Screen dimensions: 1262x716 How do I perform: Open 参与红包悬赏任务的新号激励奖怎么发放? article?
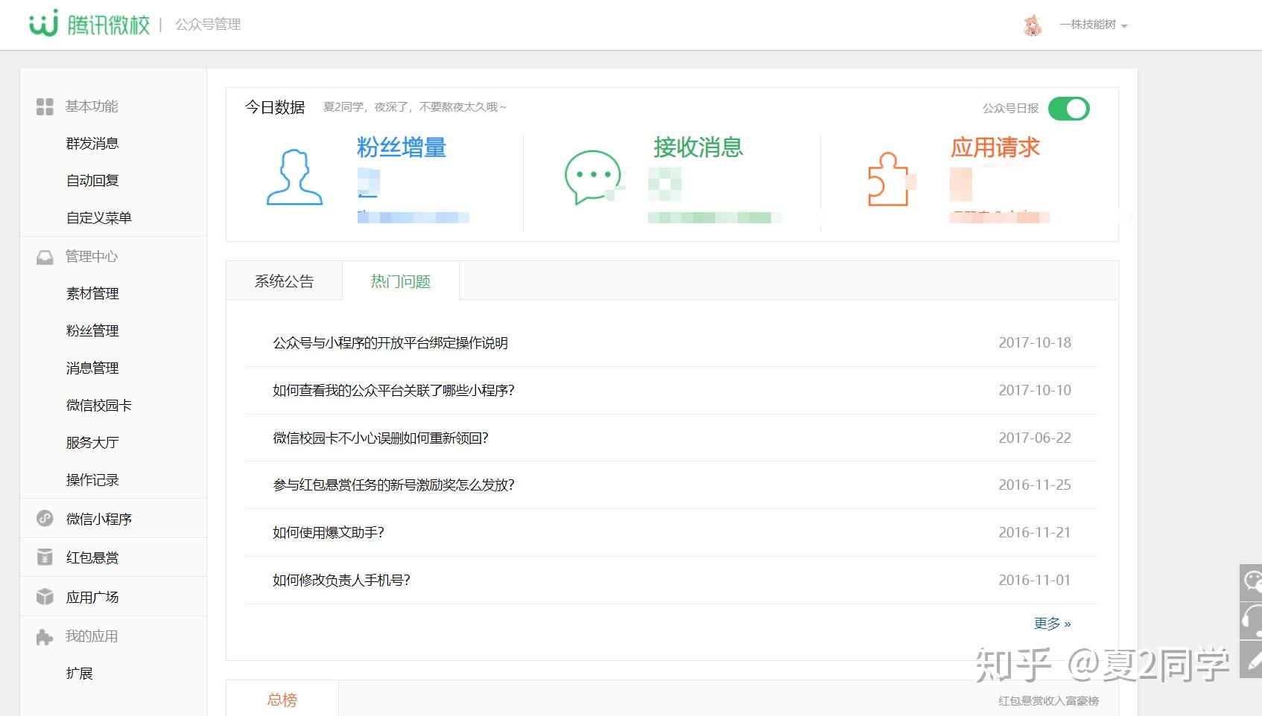[x=393, y=485]
